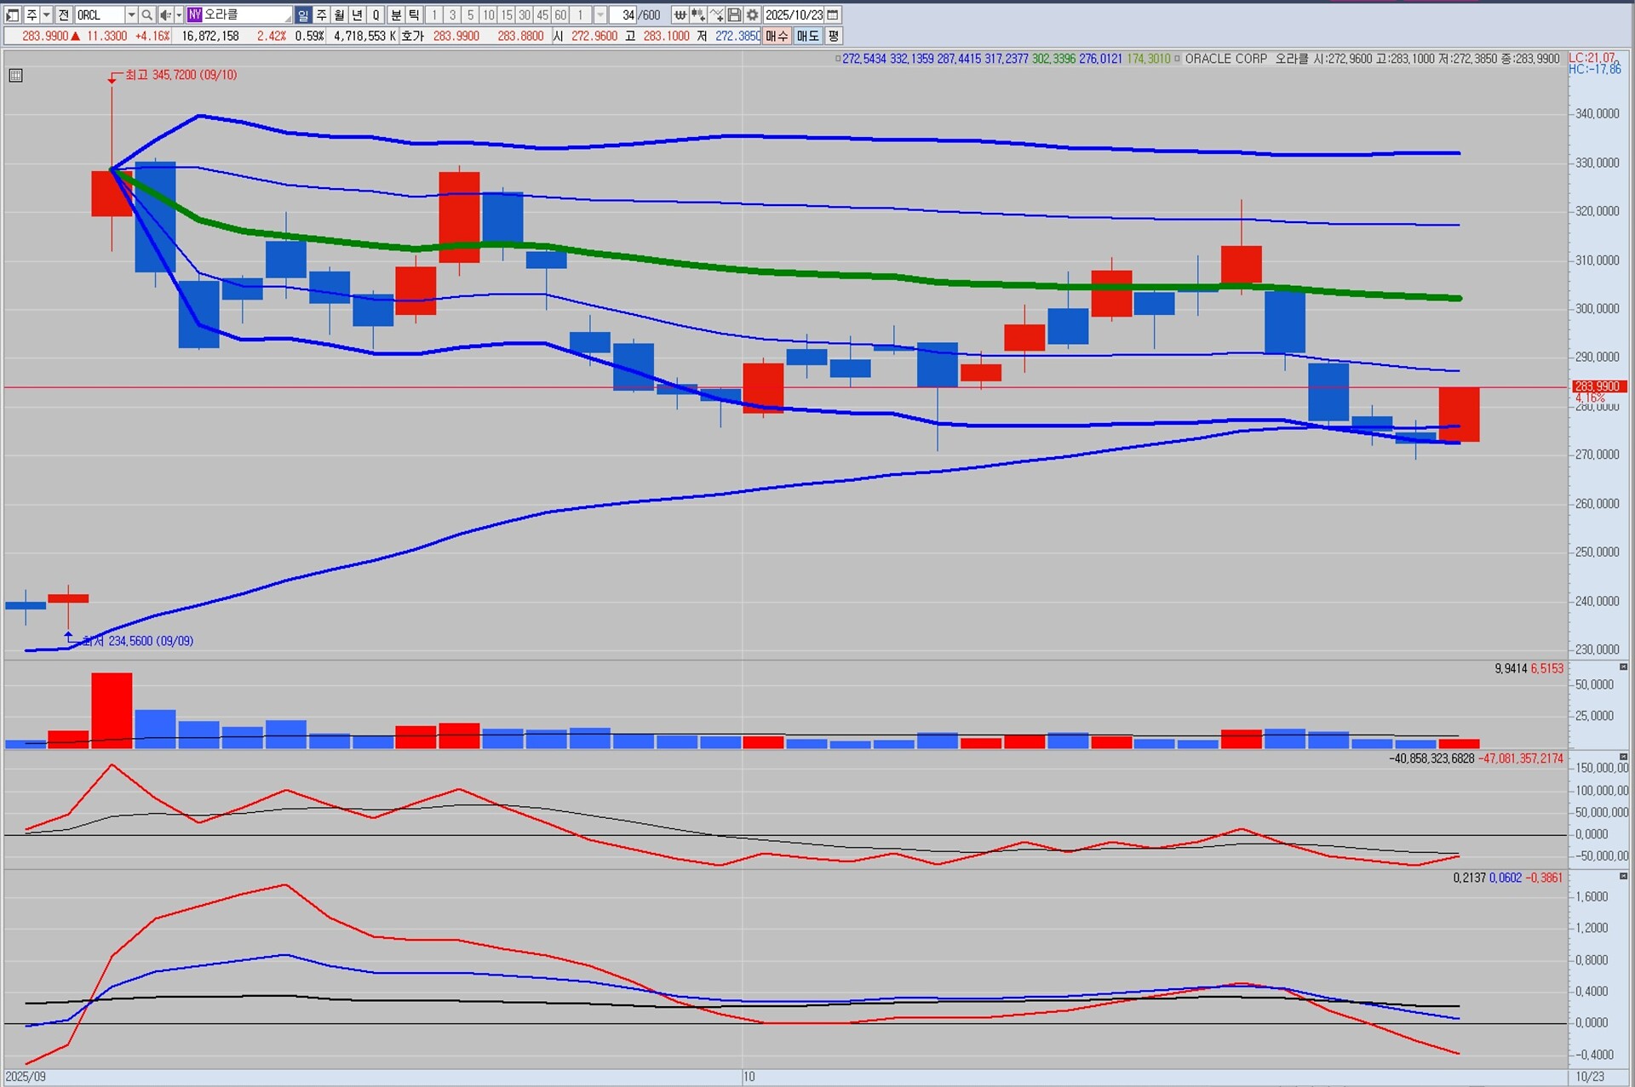The height and width of the screenshot is (1087, 1635).
Task: Click the candlestick chart type icon
Action: pos(697,14)
